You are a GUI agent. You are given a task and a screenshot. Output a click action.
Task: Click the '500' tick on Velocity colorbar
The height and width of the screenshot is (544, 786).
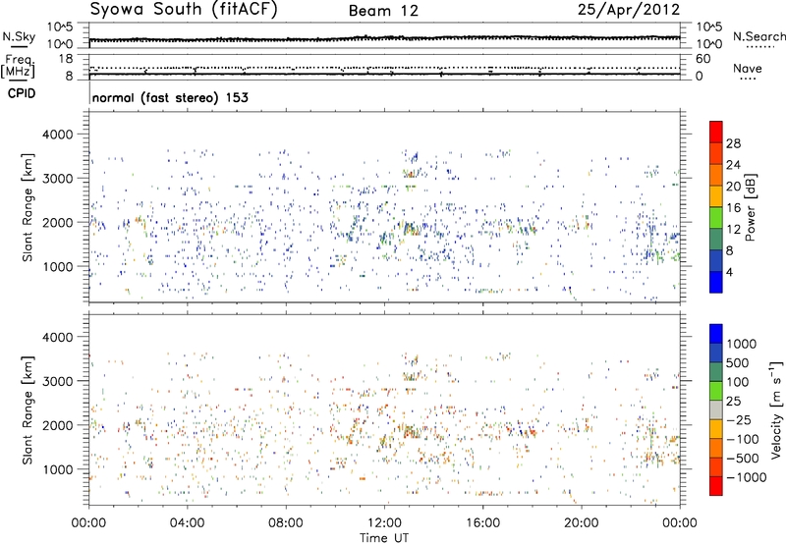pyautogui.click(x=738, y=362)
